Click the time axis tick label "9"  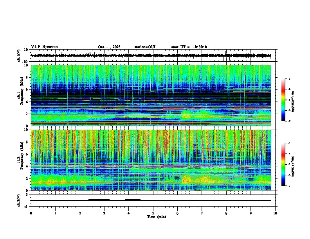click(251, 213)
